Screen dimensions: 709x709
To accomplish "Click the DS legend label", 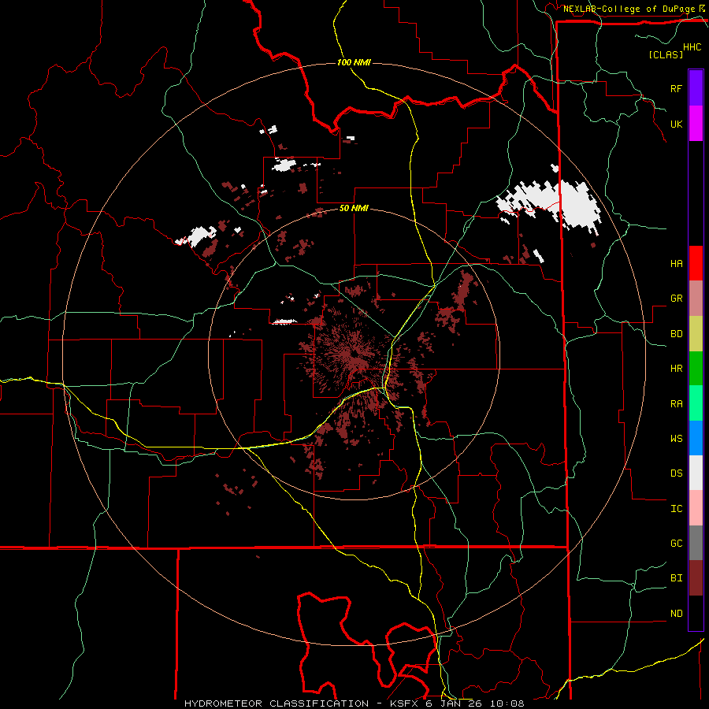I will 676,473.
